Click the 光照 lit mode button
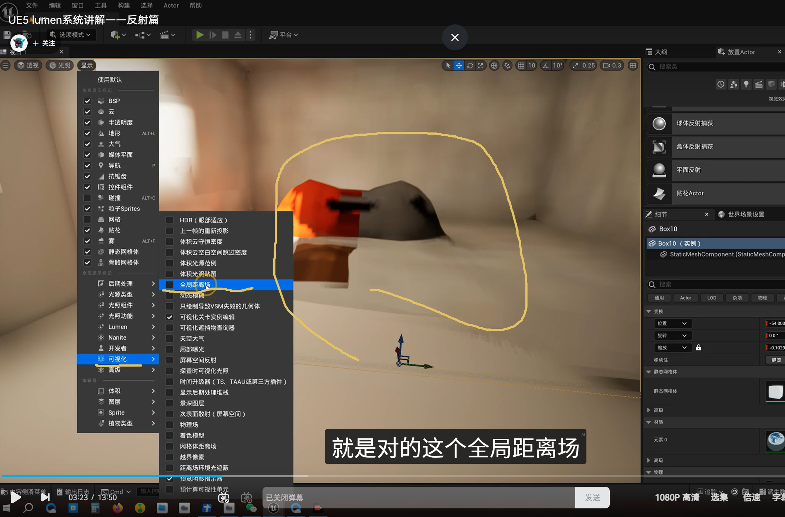Viewport: 785px width, 517px height. coord(60,65)
